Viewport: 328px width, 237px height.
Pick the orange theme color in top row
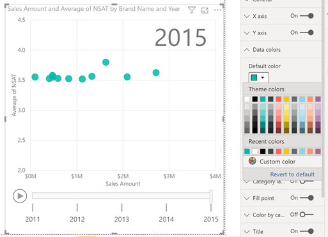pos(310,99)
